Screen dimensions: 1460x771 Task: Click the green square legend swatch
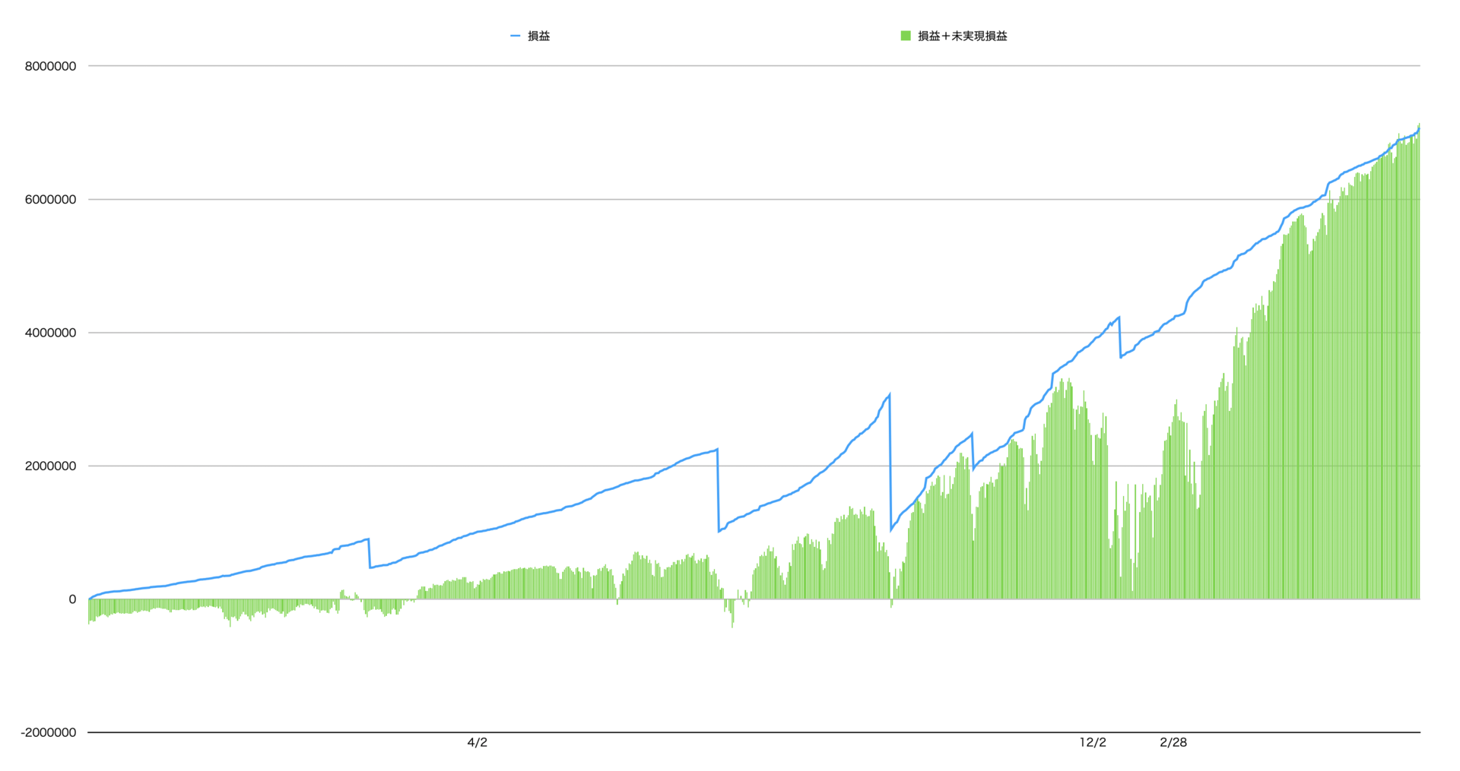coord(906,36)
